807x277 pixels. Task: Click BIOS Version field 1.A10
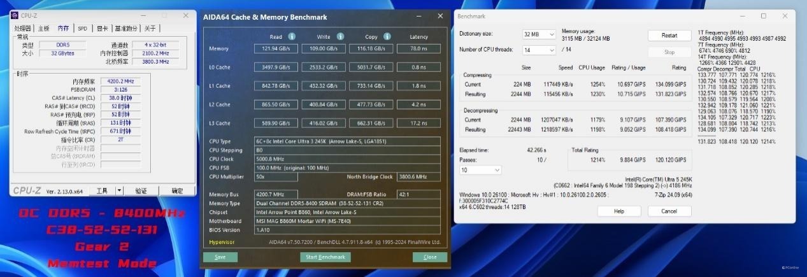(347, 230)
